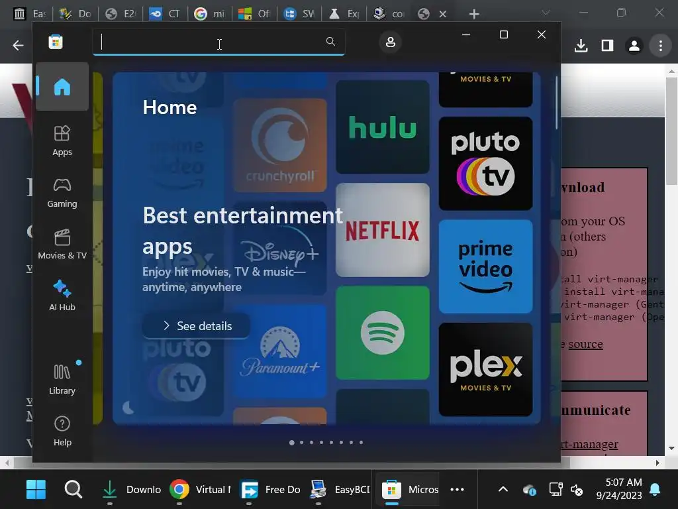Toggle Chrome side panel icon
Viewport: 678px width, 509px height.
(608, 46)
